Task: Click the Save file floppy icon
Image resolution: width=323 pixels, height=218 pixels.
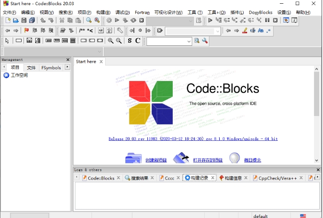Action: (24, 21)
